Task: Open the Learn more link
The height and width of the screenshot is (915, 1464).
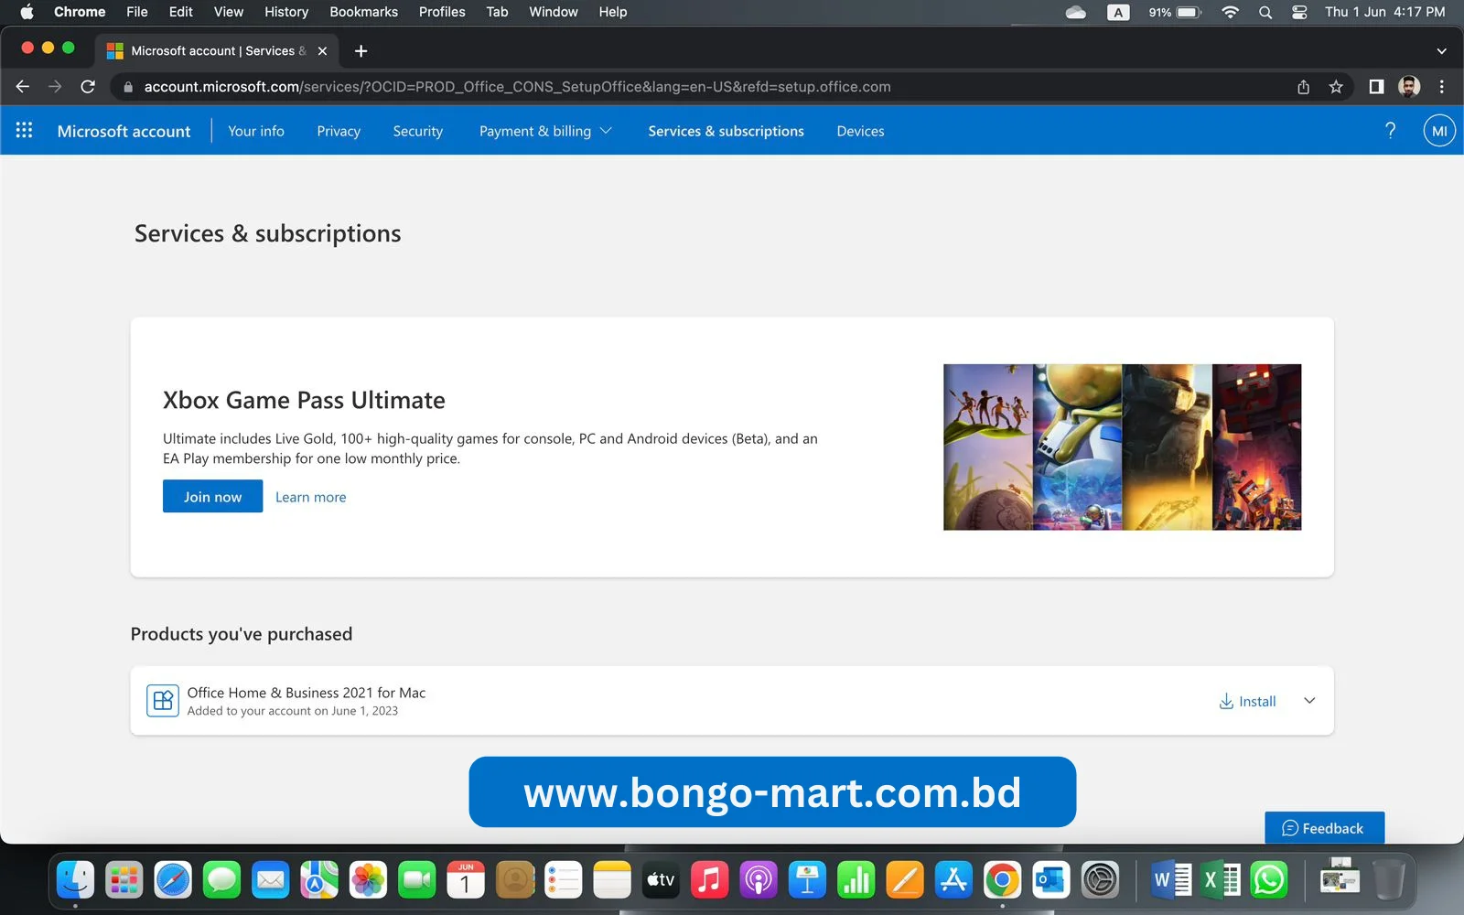Action: click(310, 496)
